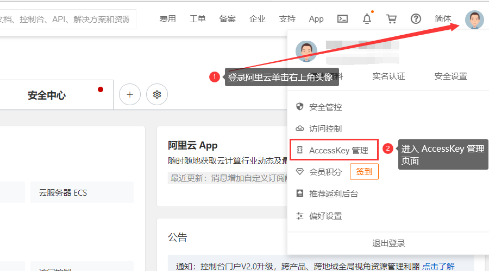Go to 安全设置
This screenshot has height=271, width=489.
pos(451,76)
